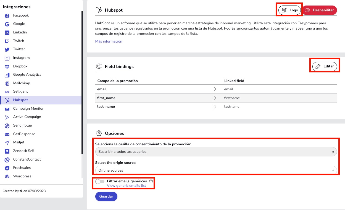Screen dimensions: 345x210
Task: Click the ConstantContact icon
Action: [x=7, y=160]
